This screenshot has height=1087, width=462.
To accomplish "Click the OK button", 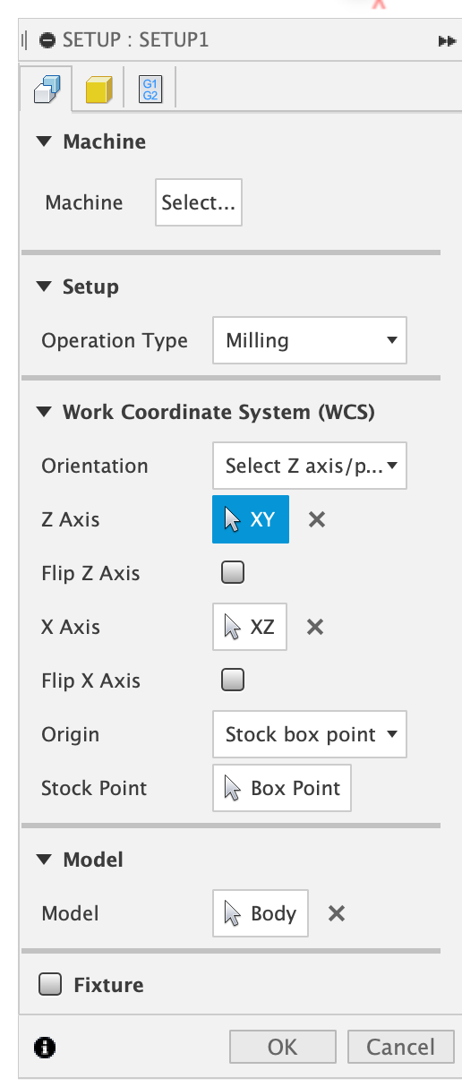I will click(283, 1047).
